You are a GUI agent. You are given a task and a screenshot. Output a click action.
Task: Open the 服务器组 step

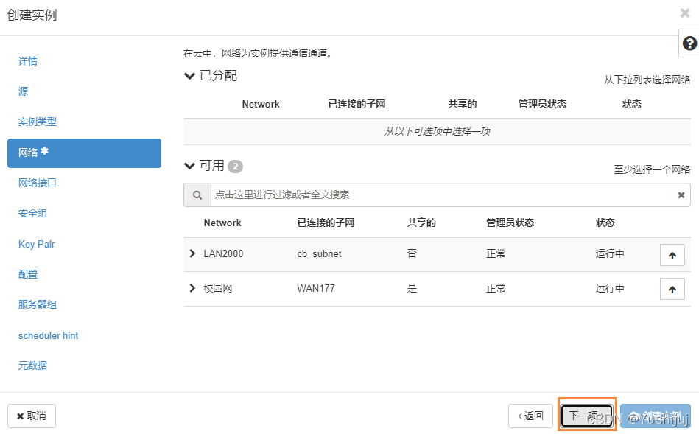point(38,304)
